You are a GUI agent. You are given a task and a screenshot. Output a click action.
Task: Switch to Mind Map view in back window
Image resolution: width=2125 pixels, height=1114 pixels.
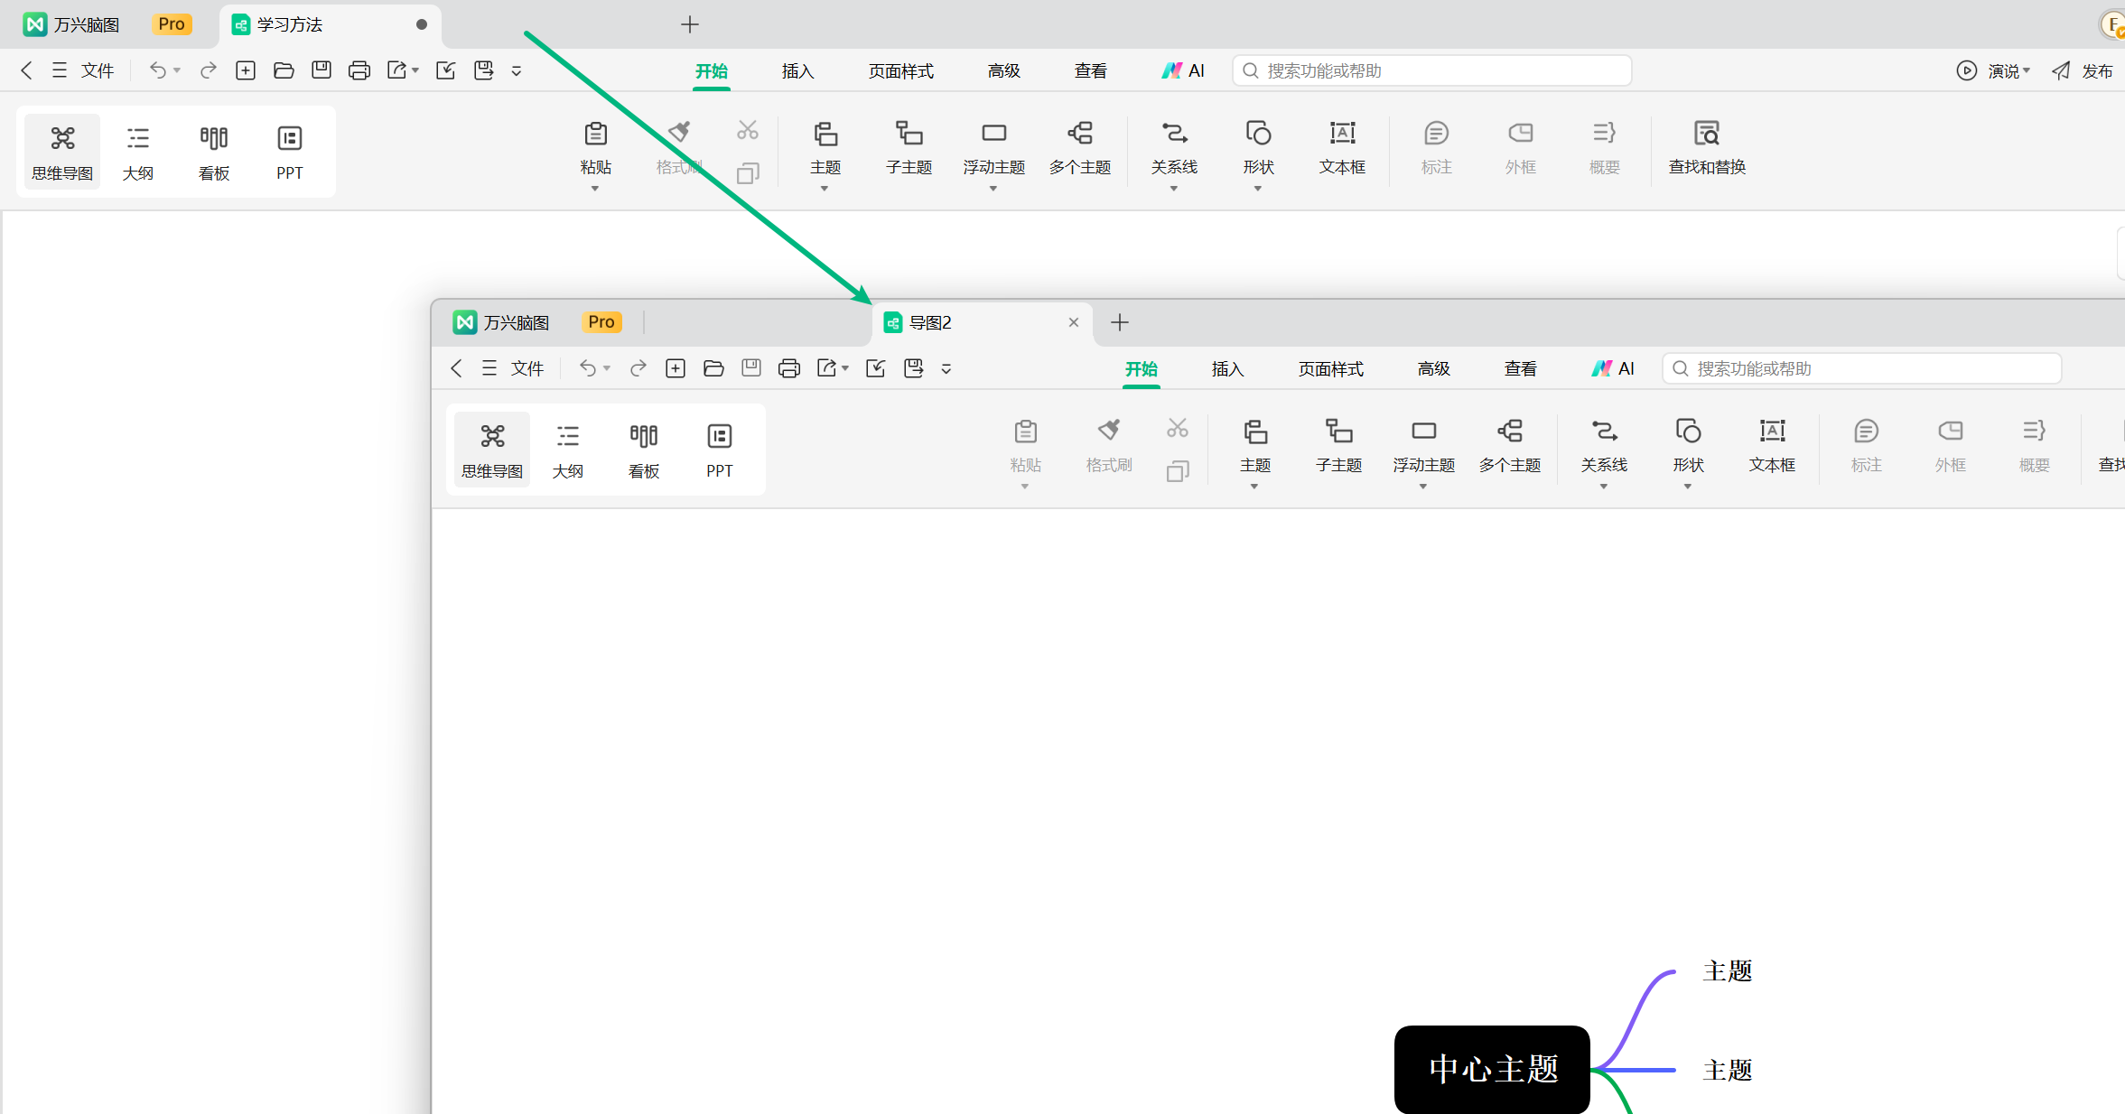click(62, 151)
